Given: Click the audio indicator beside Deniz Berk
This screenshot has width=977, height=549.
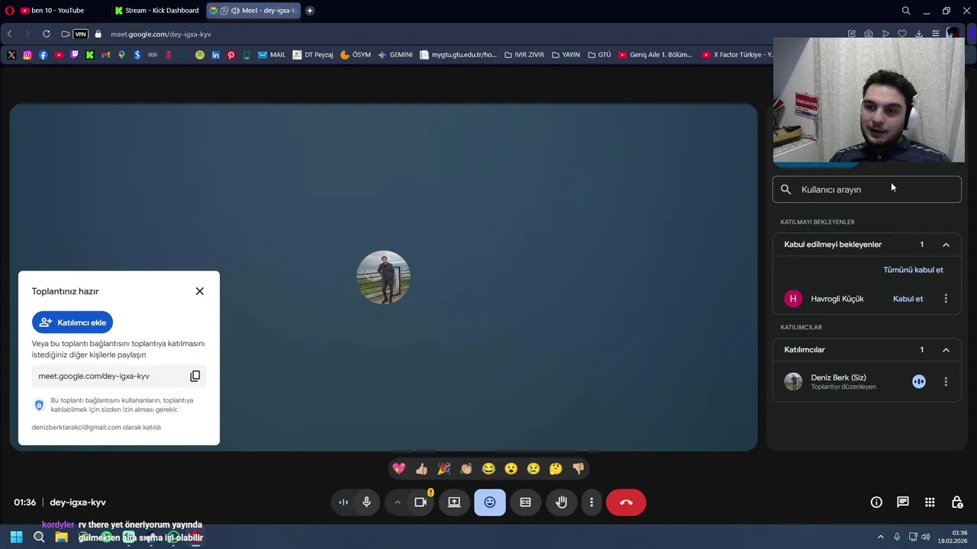Looking at the screenshot, I should pyautogui.click(x=919, y=382).
